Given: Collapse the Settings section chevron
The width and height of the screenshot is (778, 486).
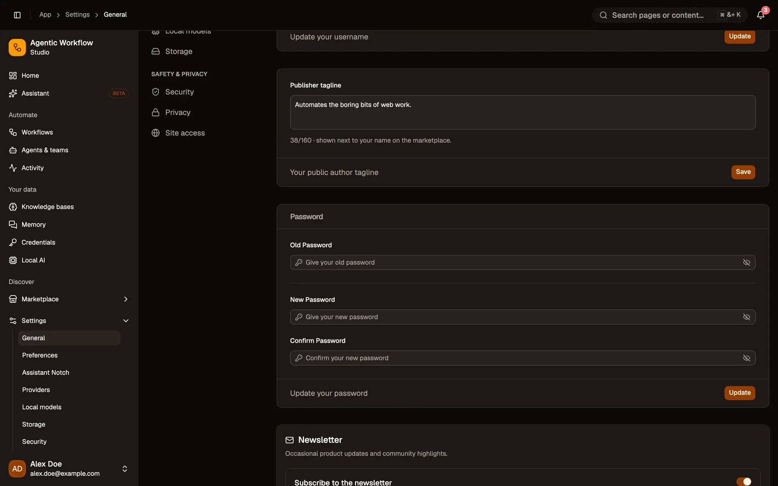Looking at the screenshot, I should 126,321.
